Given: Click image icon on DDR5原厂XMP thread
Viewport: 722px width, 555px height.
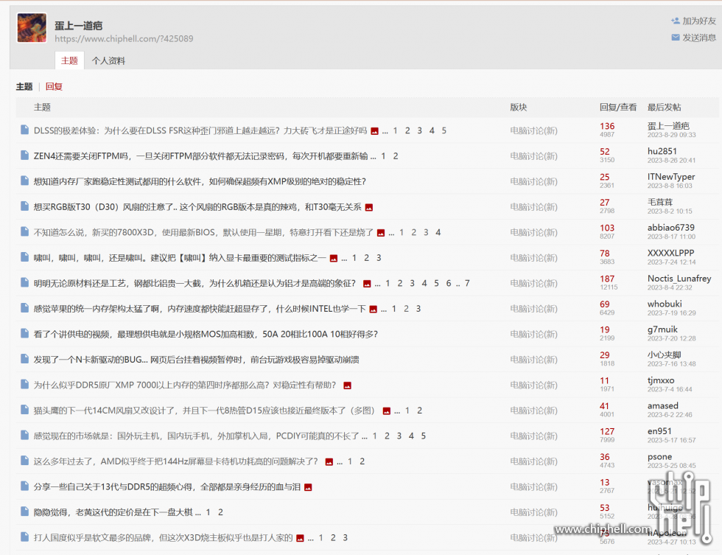Looking at the screenshot, I should [348, 386].
